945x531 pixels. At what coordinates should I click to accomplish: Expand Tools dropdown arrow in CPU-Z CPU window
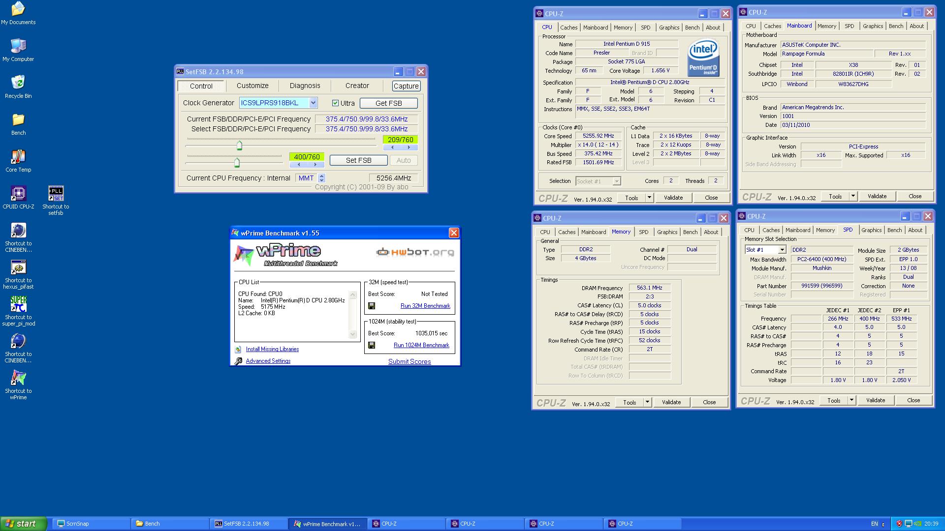[x=649, y=198]
